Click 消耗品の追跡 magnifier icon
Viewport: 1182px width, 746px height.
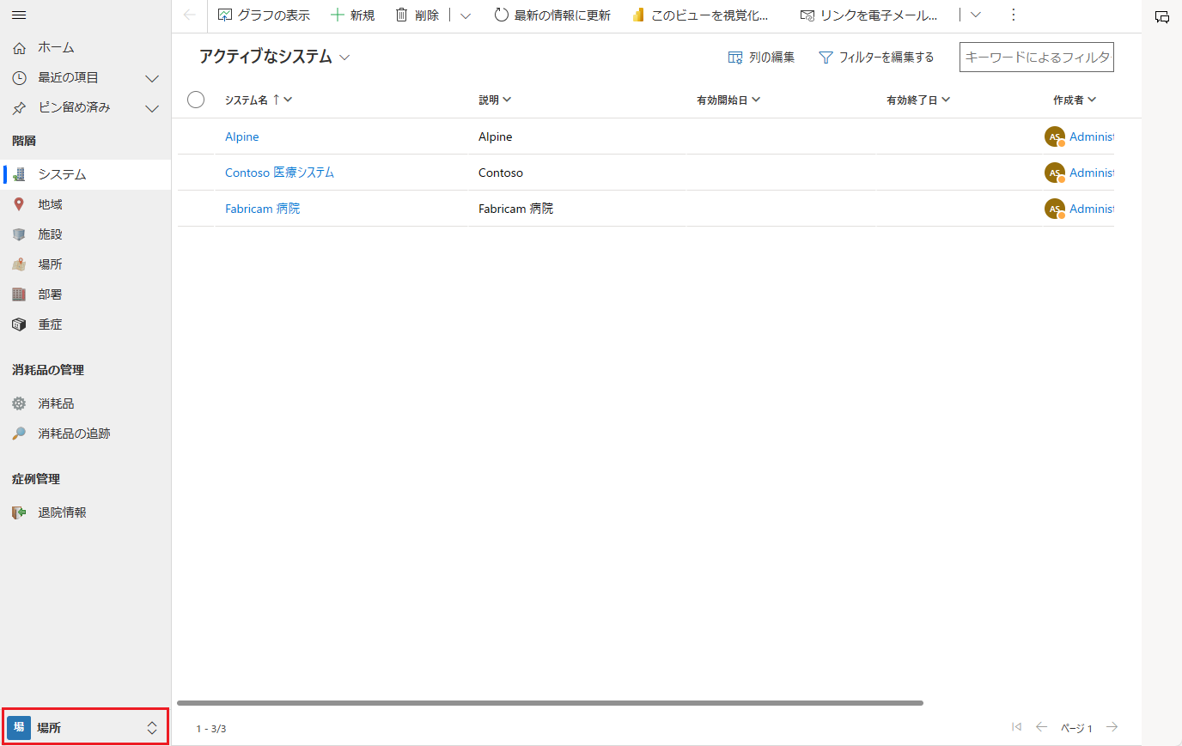tap(19, 434)
